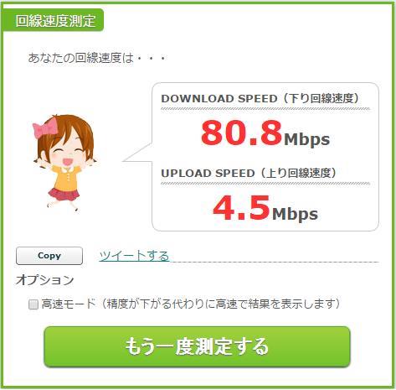Viewport: 396px width, 390px height.
Task: Click the もう一度測定する button
Action: point(197,346)
